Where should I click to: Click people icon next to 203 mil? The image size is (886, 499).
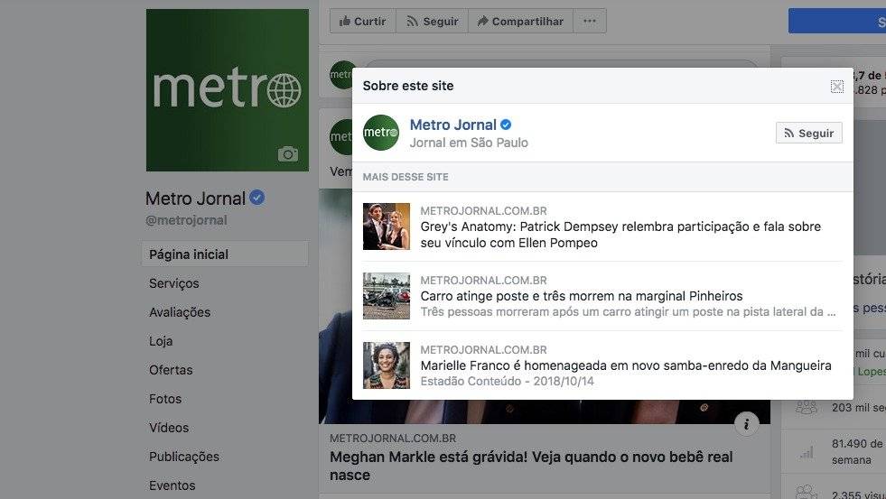(x=807, y=407)
